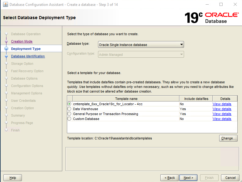Select the Deployment Type step in sidebar

(26, 49)
